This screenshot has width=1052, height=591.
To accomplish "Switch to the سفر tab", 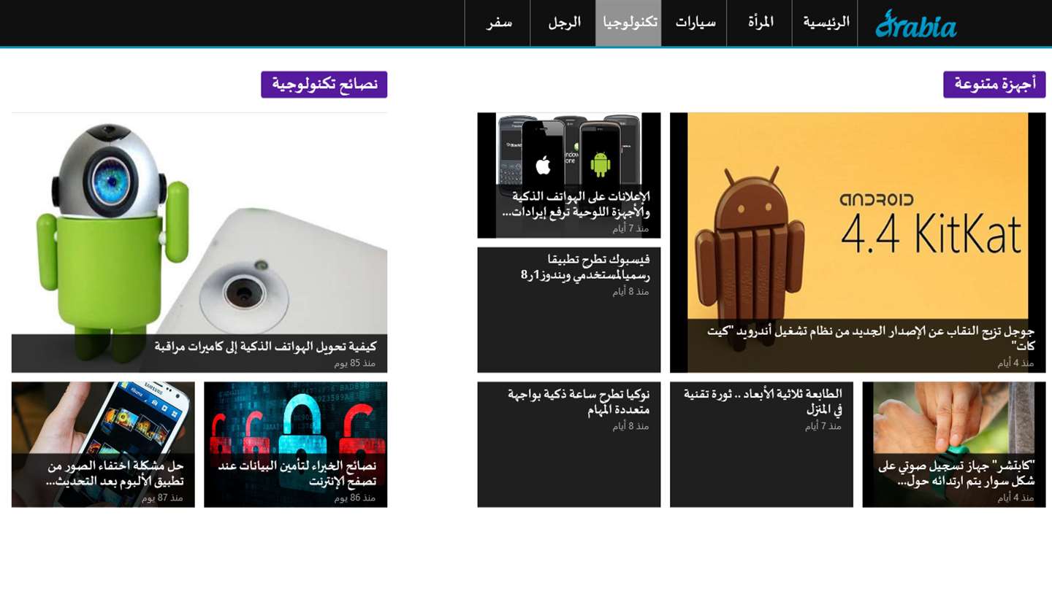I will [x=498, y=23].
